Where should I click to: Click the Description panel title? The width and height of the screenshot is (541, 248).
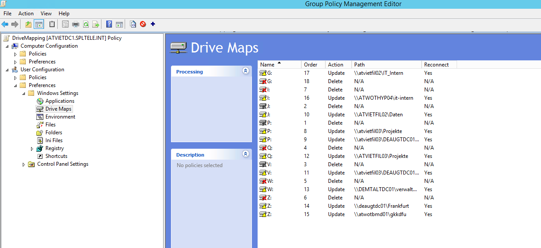(x=190, y=155)
